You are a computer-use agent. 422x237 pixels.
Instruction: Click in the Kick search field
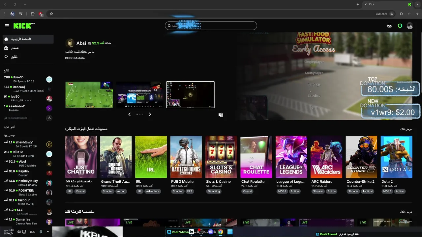[211, 26]
